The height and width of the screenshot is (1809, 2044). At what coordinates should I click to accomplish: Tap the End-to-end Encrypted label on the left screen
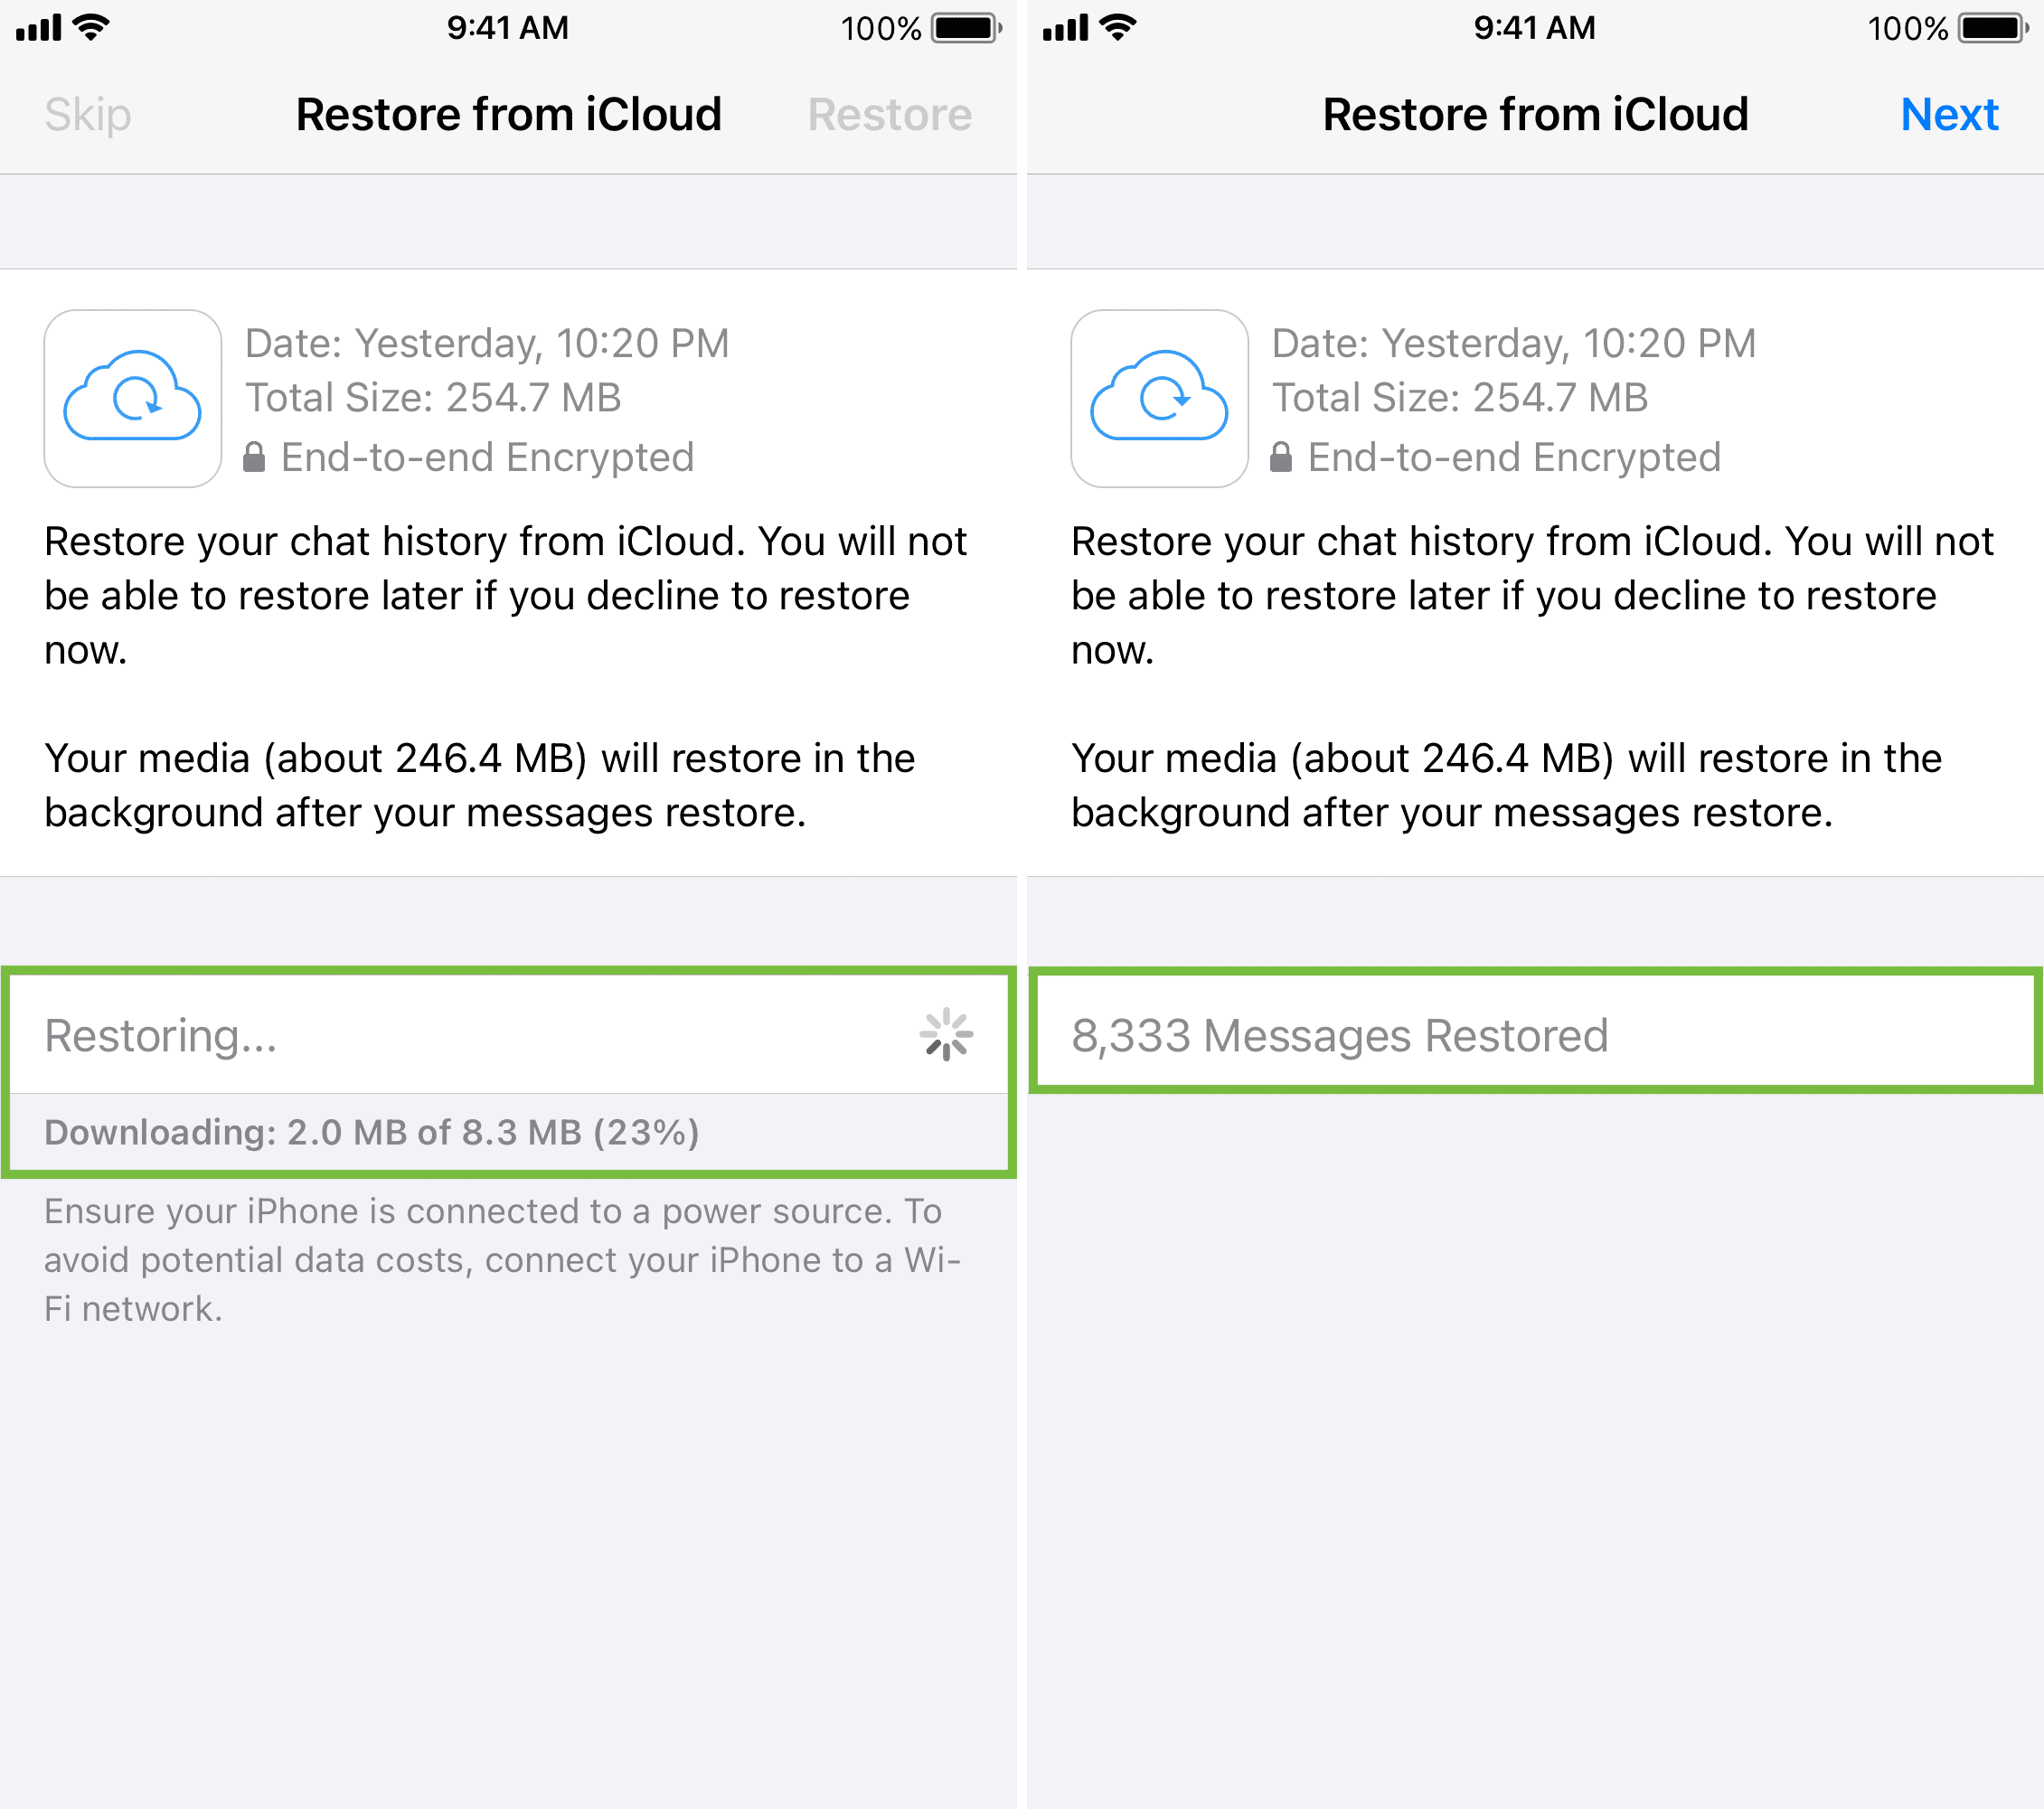[487, 457]
